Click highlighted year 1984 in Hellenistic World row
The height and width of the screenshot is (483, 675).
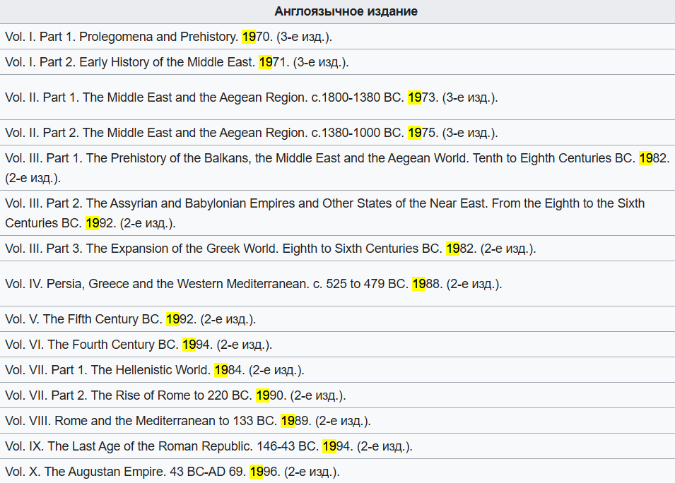[x=228, y=370]
